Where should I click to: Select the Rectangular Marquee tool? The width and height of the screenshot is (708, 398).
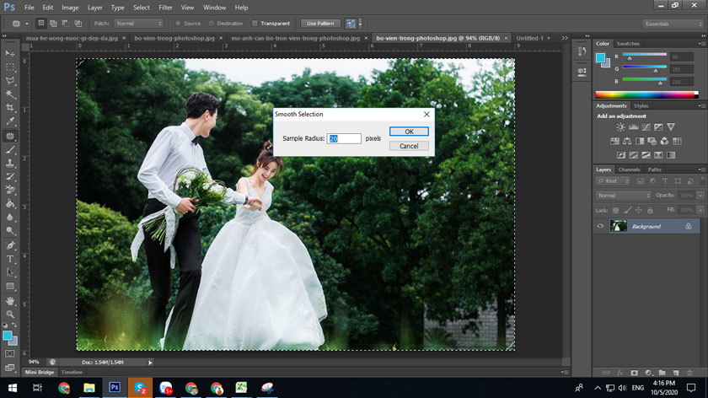pyautogui.click(x=10, y=67)
